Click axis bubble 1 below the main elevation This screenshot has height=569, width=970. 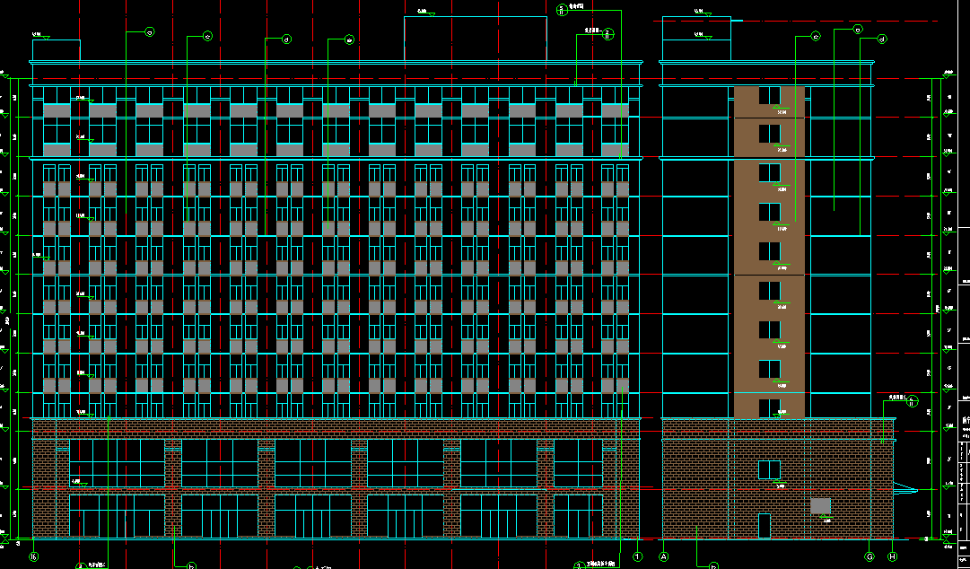638,556
